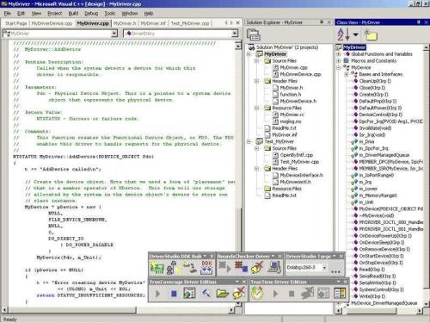The image size is (430, 323).
Task: Click the computer-with-star icon in DDK Build toolbar
Action: coord(173,267)
